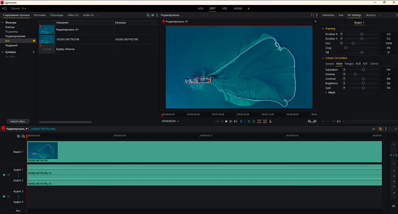Jump to the start of the sequence
The image size is (398, 214).
click(217, 121)
